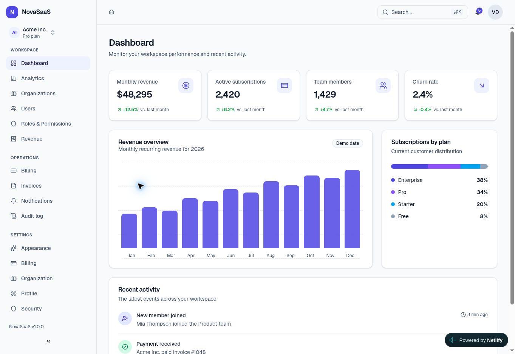515x354 pixels.
Task: Click the Enterprise segment of plan bar
Action: [410, 166]
